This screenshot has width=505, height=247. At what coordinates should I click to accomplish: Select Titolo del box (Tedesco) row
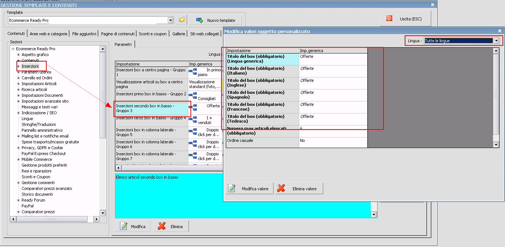point(297,119)
